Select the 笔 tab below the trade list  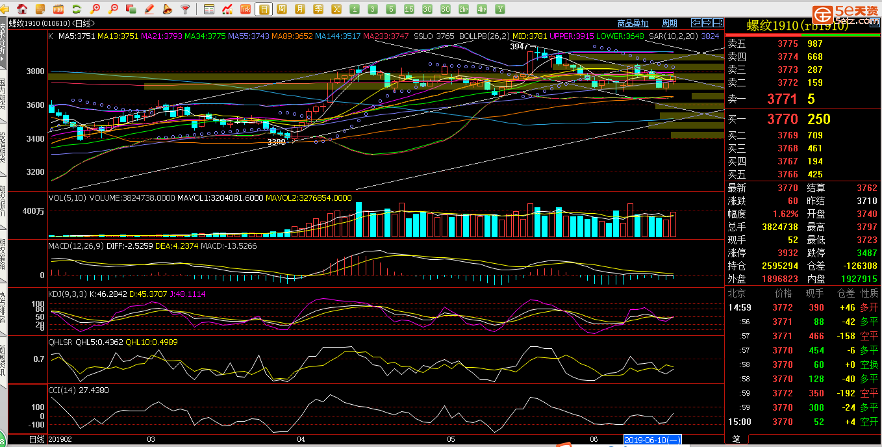(x=736, y=440)
